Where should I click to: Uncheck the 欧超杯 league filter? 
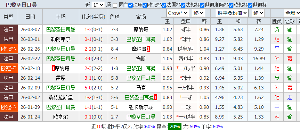coord(231,5)
